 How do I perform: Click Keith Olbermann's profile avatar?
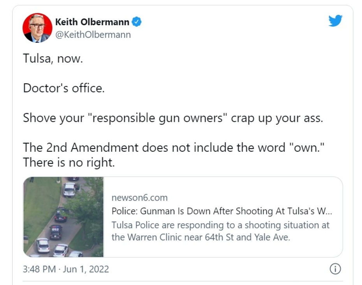click(x=37, y=28)
